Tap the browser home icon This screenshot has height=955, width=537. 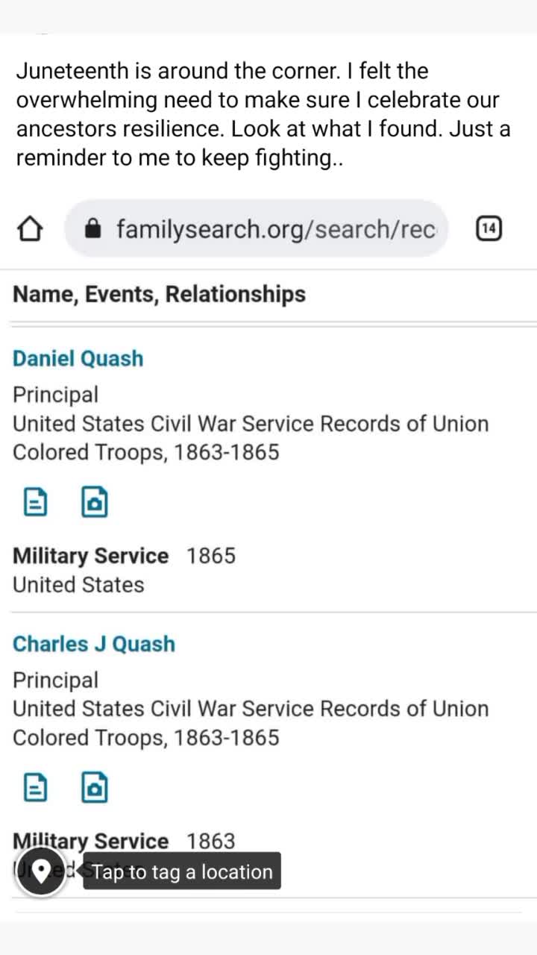point(29,229)
